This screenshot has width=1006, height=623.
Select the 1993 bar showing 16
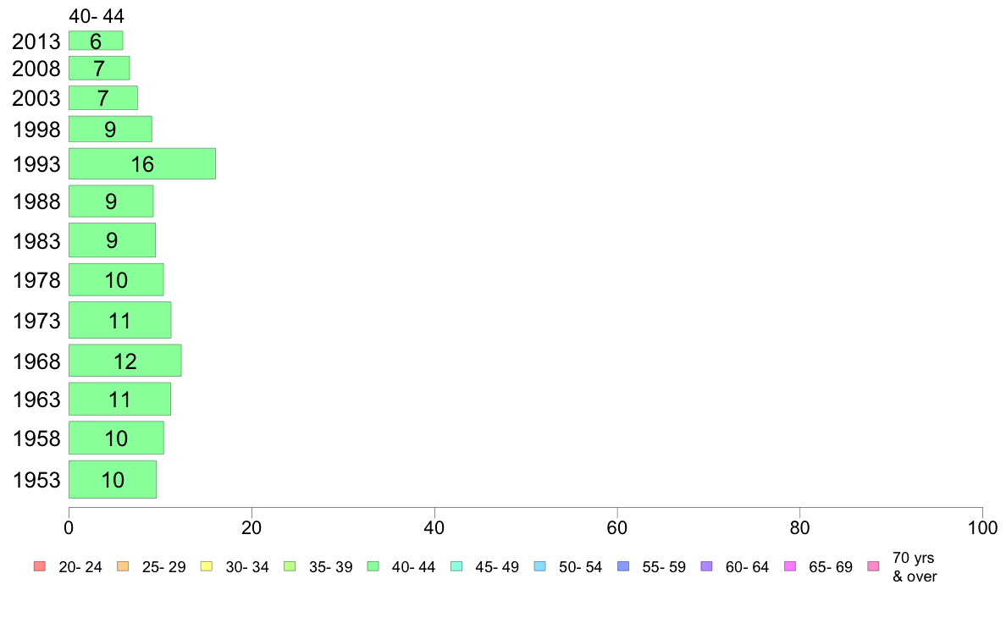141,163
